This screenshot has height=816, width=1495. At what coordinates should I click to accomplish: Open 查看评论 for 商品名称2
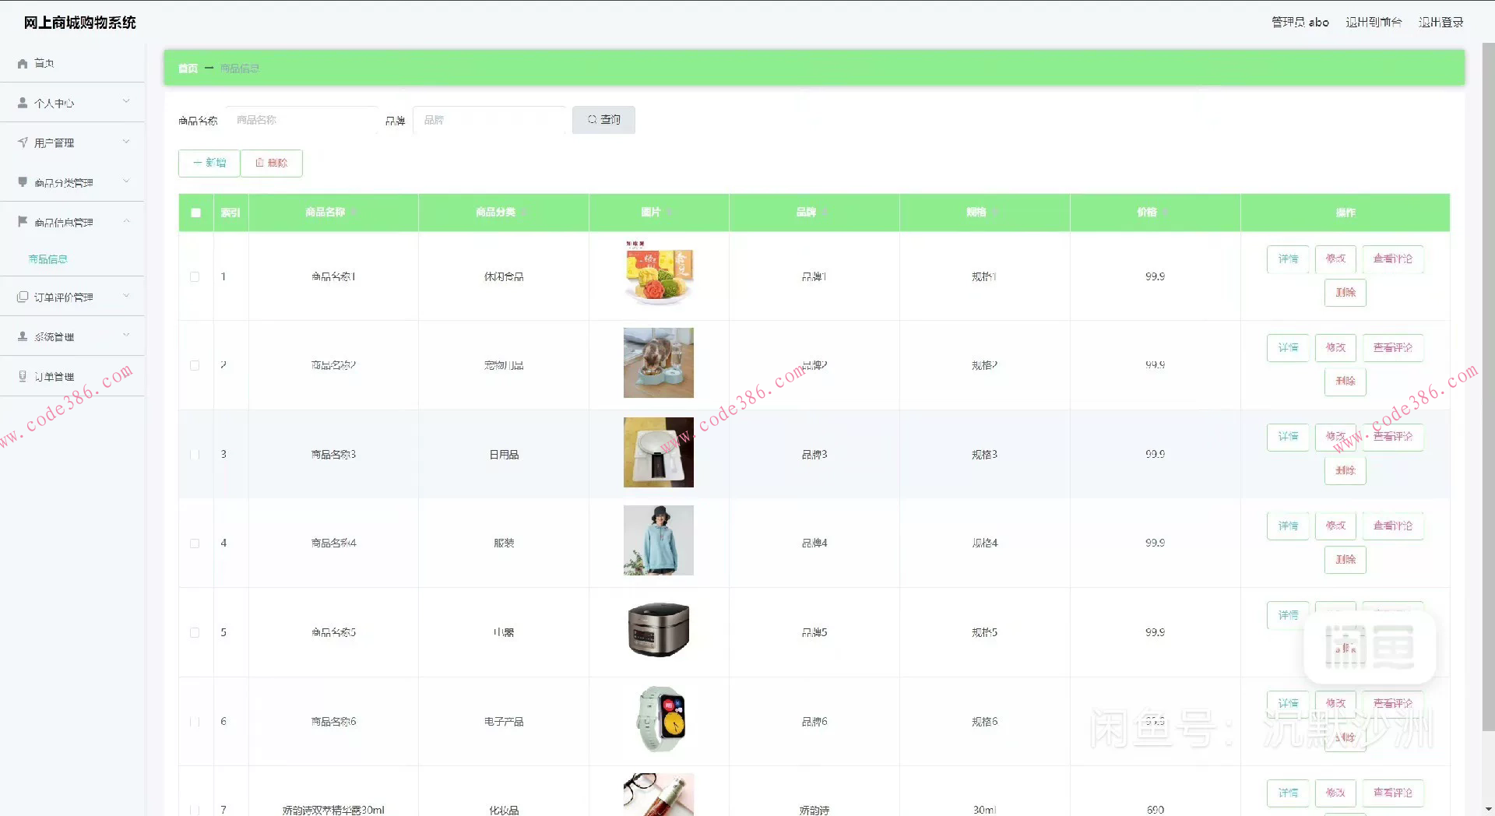pos(1393,347)
